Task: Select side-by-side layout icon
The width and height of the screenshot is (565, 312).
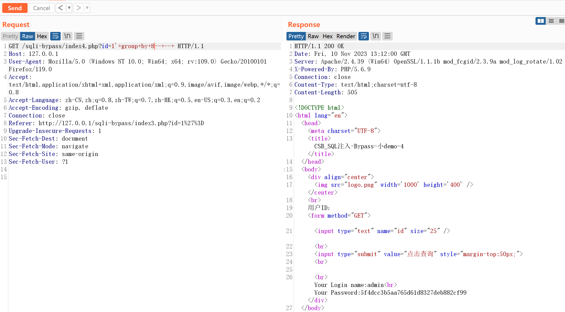Action: coord(541,21)
